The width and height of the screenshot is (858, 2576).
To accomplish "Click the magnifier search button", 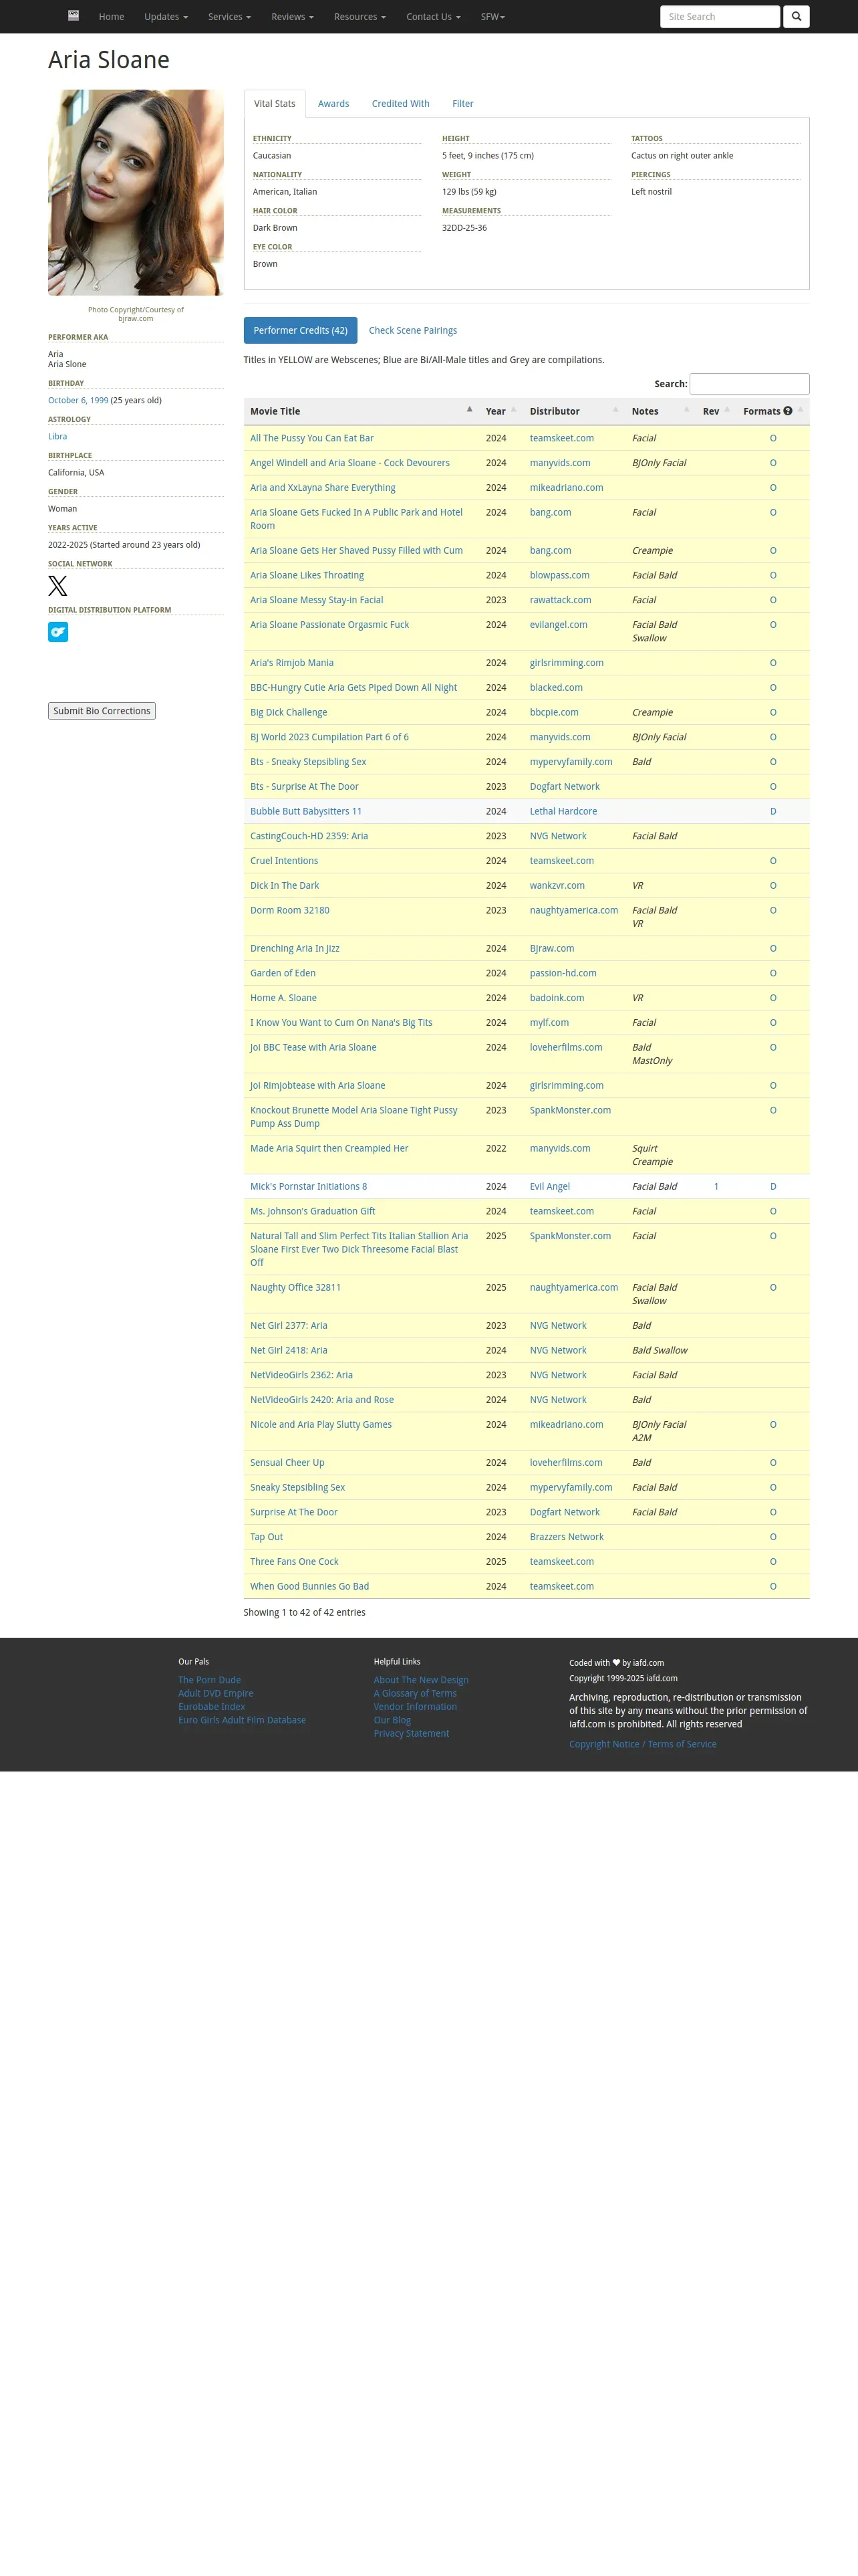I will click(x=796, y=16).
